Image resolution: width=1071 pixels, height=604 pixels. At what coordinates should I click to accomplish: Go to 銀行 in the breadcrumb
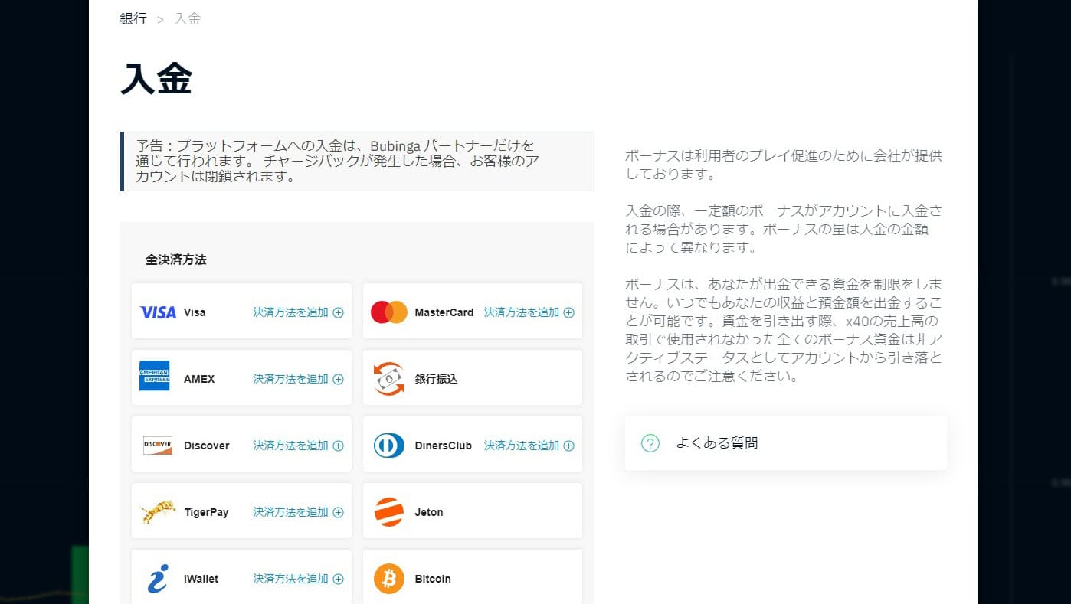click(133, 18)
